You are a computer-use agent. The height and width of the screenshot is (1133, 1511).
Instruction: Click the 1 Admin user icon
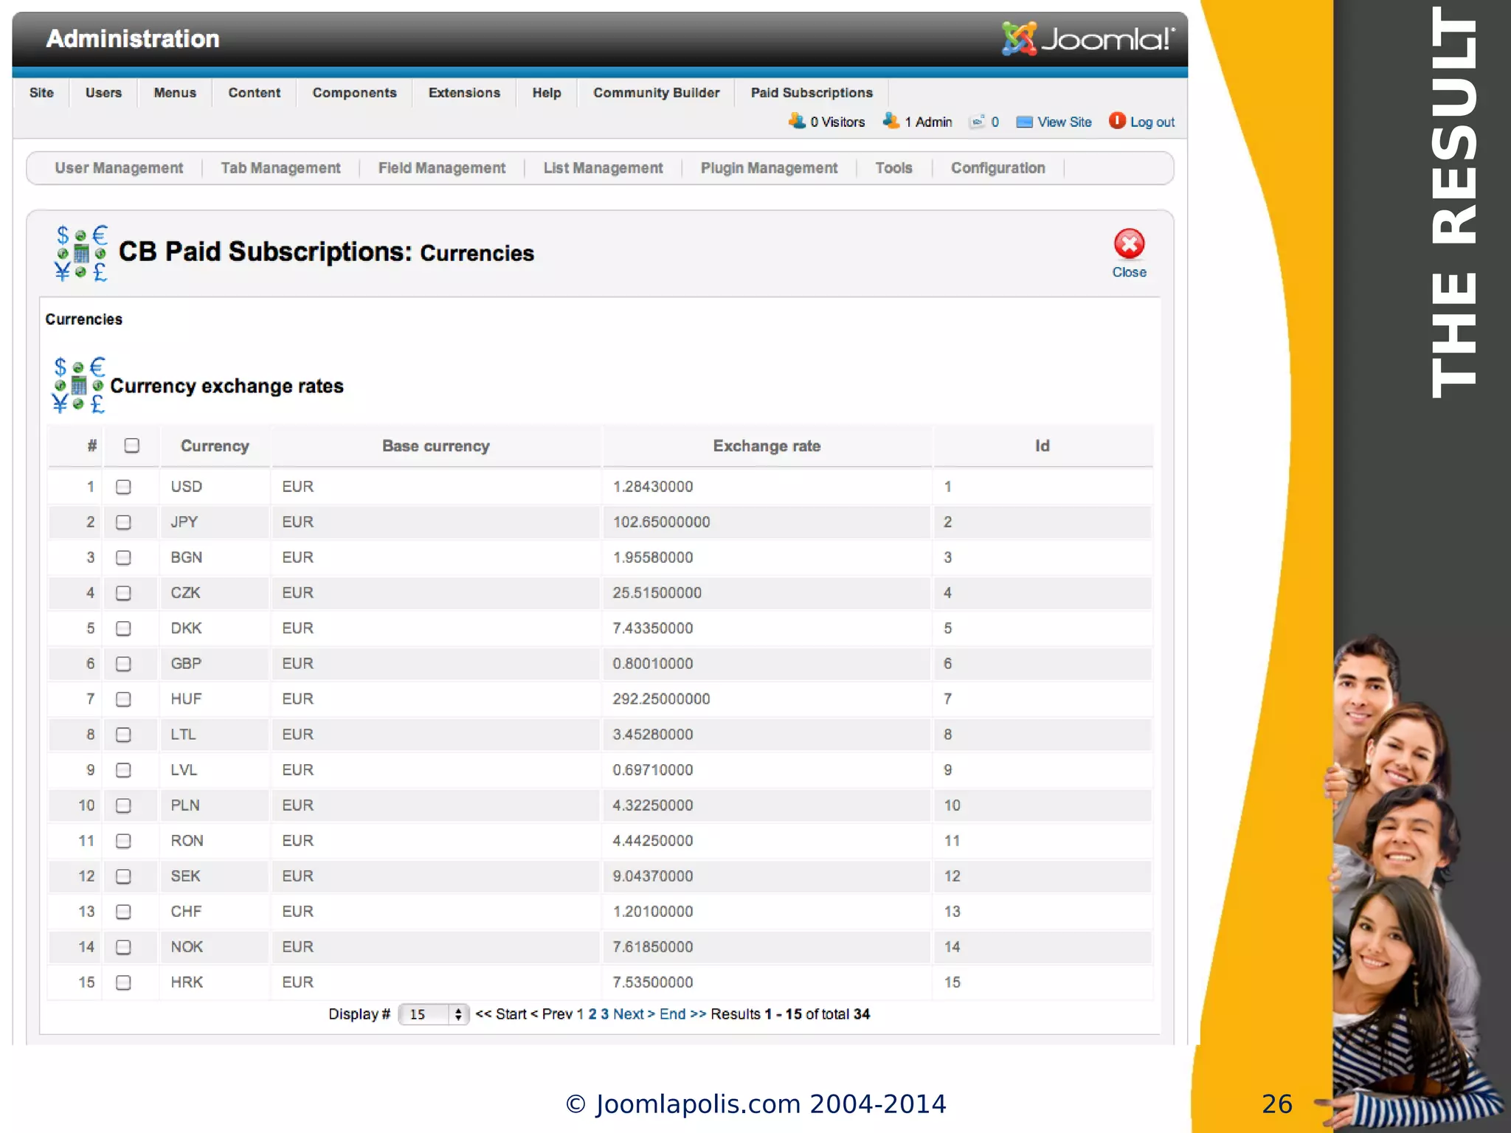point(891,121)
